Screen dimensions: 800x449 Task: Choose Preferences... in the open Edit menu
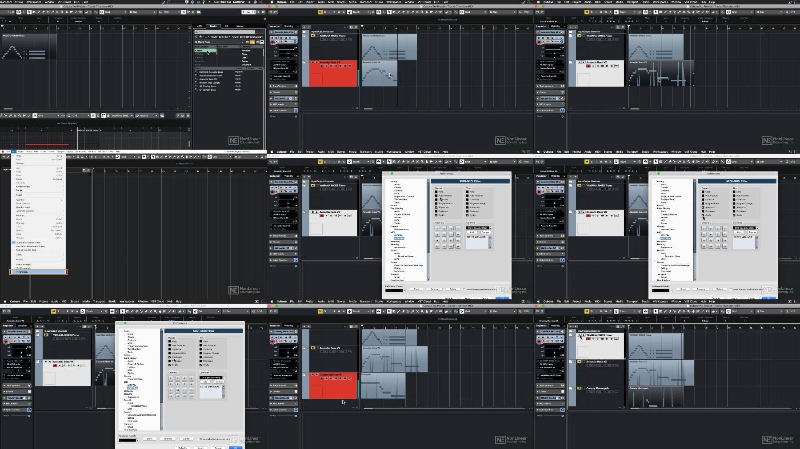[x=38, y=272]
